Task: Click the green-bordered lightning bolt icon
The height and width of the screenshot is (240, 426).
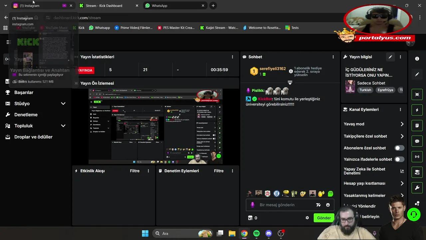Action: point(417,110)
